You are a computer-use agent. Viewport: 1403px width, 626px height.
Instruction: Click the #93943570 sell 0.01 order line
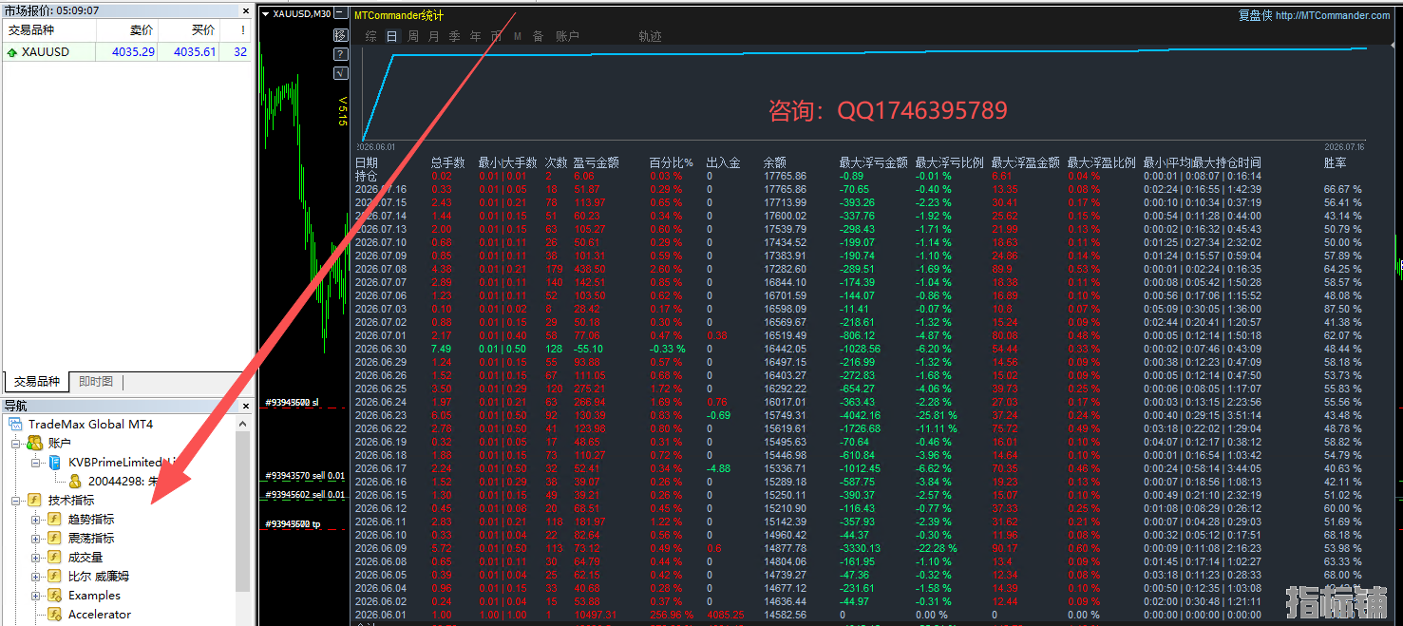(x=304, y=476)
